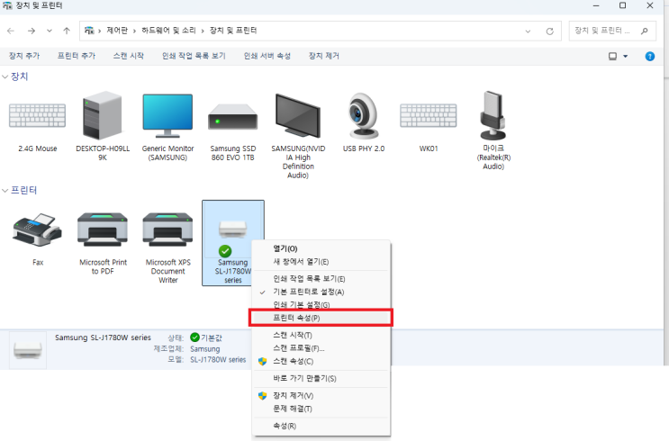Viewport: 669px width, 441px height.
Task: Expand the chevron after 제어판 breadcrumb
Action: [134, 31]
